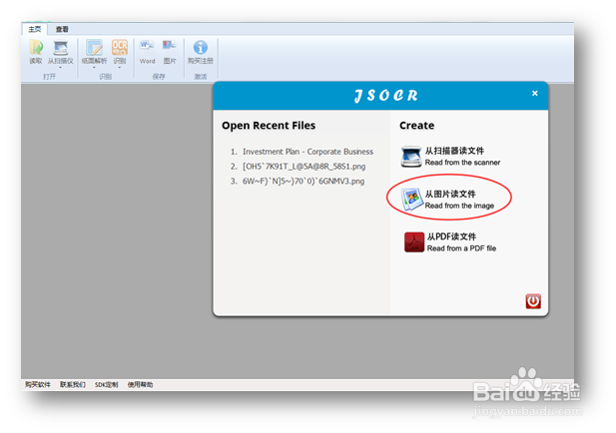Expand the 纸面解析 dropdown arrow
The image size is (616, 433).
click(x=94, y=68)
